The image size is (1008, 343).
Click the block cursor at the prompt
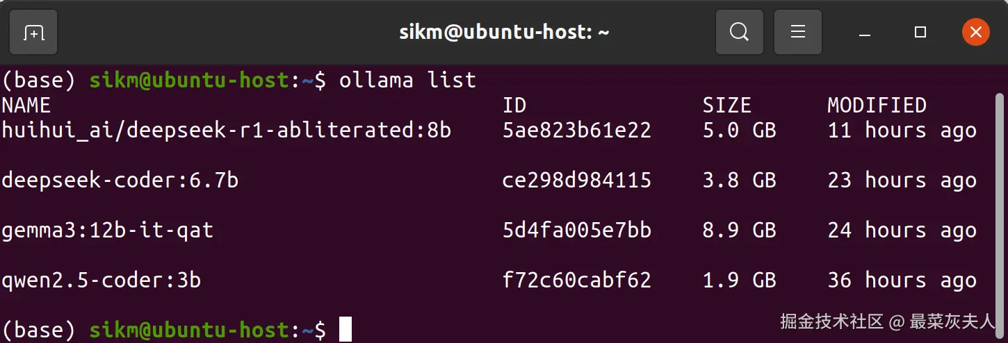tap(346, 330)
